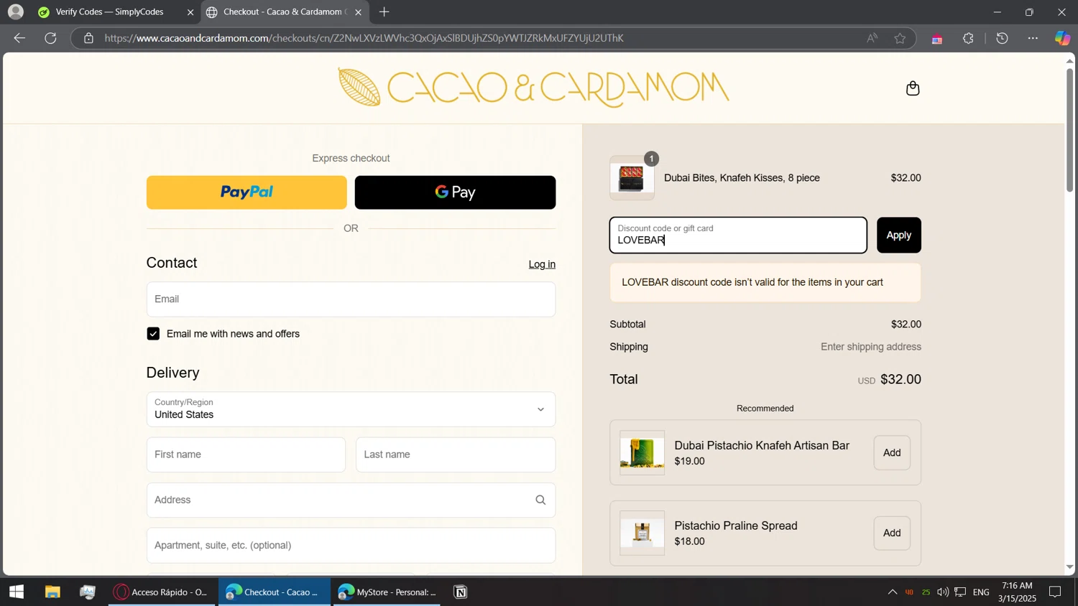The height and width of the screenshot is (606, 1078).
Task: Click the Discount code or gift card field
Action: tap(738, 236)
